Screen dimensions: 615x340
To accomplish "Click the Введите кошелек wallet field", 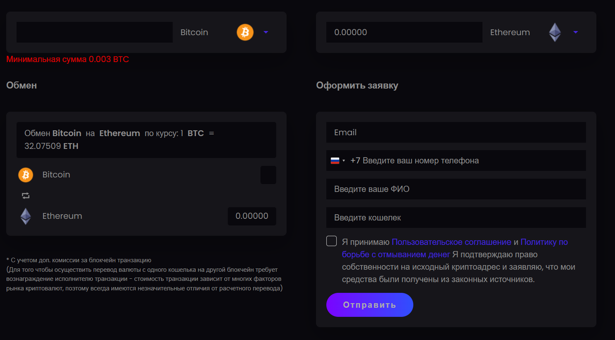I will pos(456,218).
